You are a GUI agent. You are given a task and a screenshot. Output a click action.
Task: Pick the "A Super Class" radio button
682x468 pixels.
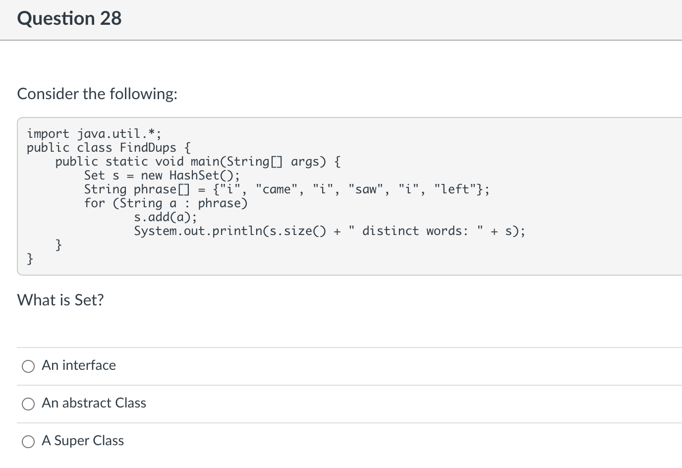28,442
